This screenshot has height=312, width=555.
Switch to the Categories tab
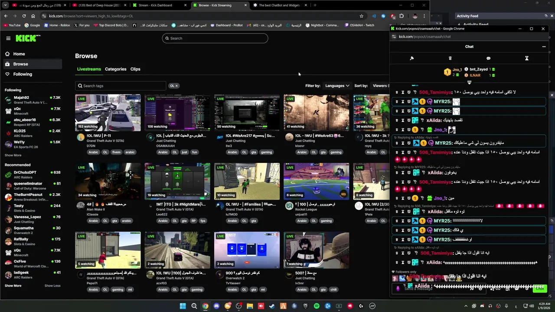coord(115,69)
